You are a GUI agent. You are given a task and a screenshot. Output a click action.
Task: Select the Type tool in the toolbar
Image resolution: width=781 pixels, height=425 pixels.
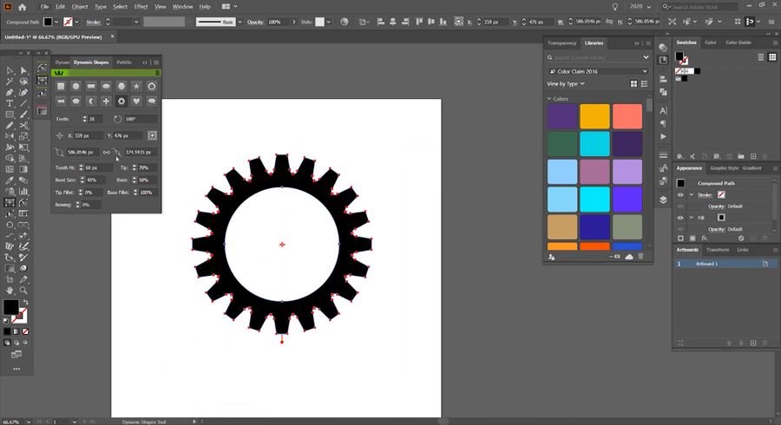point(10,103)
